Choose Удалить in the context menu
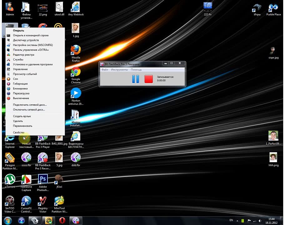The width and height of the screenshot is (285, 225). tap(35, 121)
